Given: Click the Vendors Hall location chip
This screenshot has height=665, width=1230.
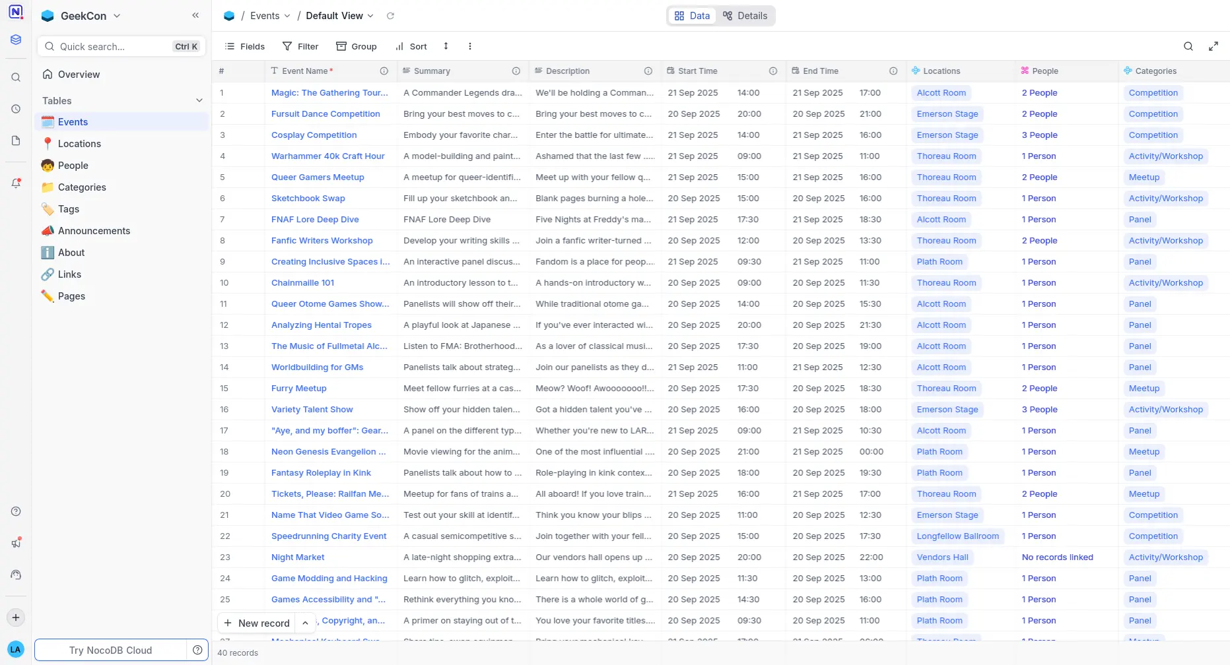Looking at the screenshot, I should click(x=942, y=557).
